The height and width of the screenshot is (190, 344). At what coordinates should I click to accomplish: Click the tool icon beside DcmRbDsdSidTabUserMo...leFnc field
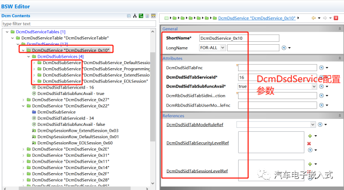(322, 105)
